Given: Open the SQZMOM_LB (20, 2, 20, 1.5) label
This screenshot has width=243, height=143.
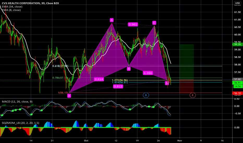Looking at the screenshot, I should coord(20,123).
